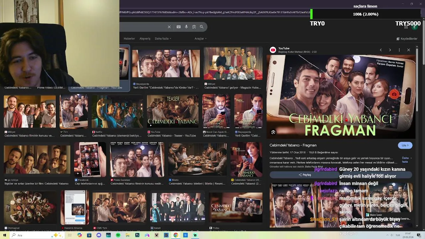Open the on-screen keyboard input tool
Screen dimensions: 425x239
point(179,27)
